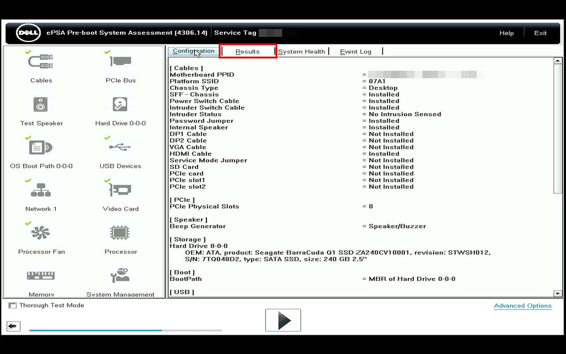The width and height of the screenshot is (566, 354).
Task: Click the [ Cables ] section header
Action: point(187,68)
